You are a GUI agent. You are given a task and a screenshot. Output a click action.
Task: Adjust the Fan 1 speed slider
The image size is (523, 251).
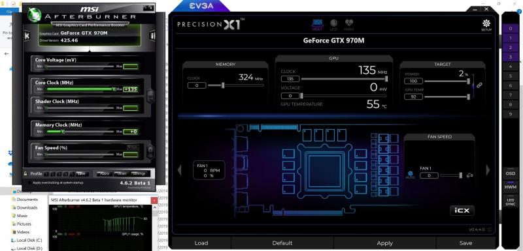coord(451,175)
